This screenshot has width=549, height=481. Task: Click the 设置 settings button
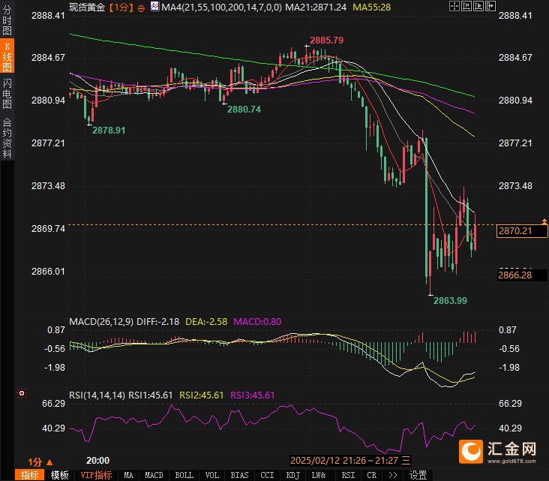(418, 475)
